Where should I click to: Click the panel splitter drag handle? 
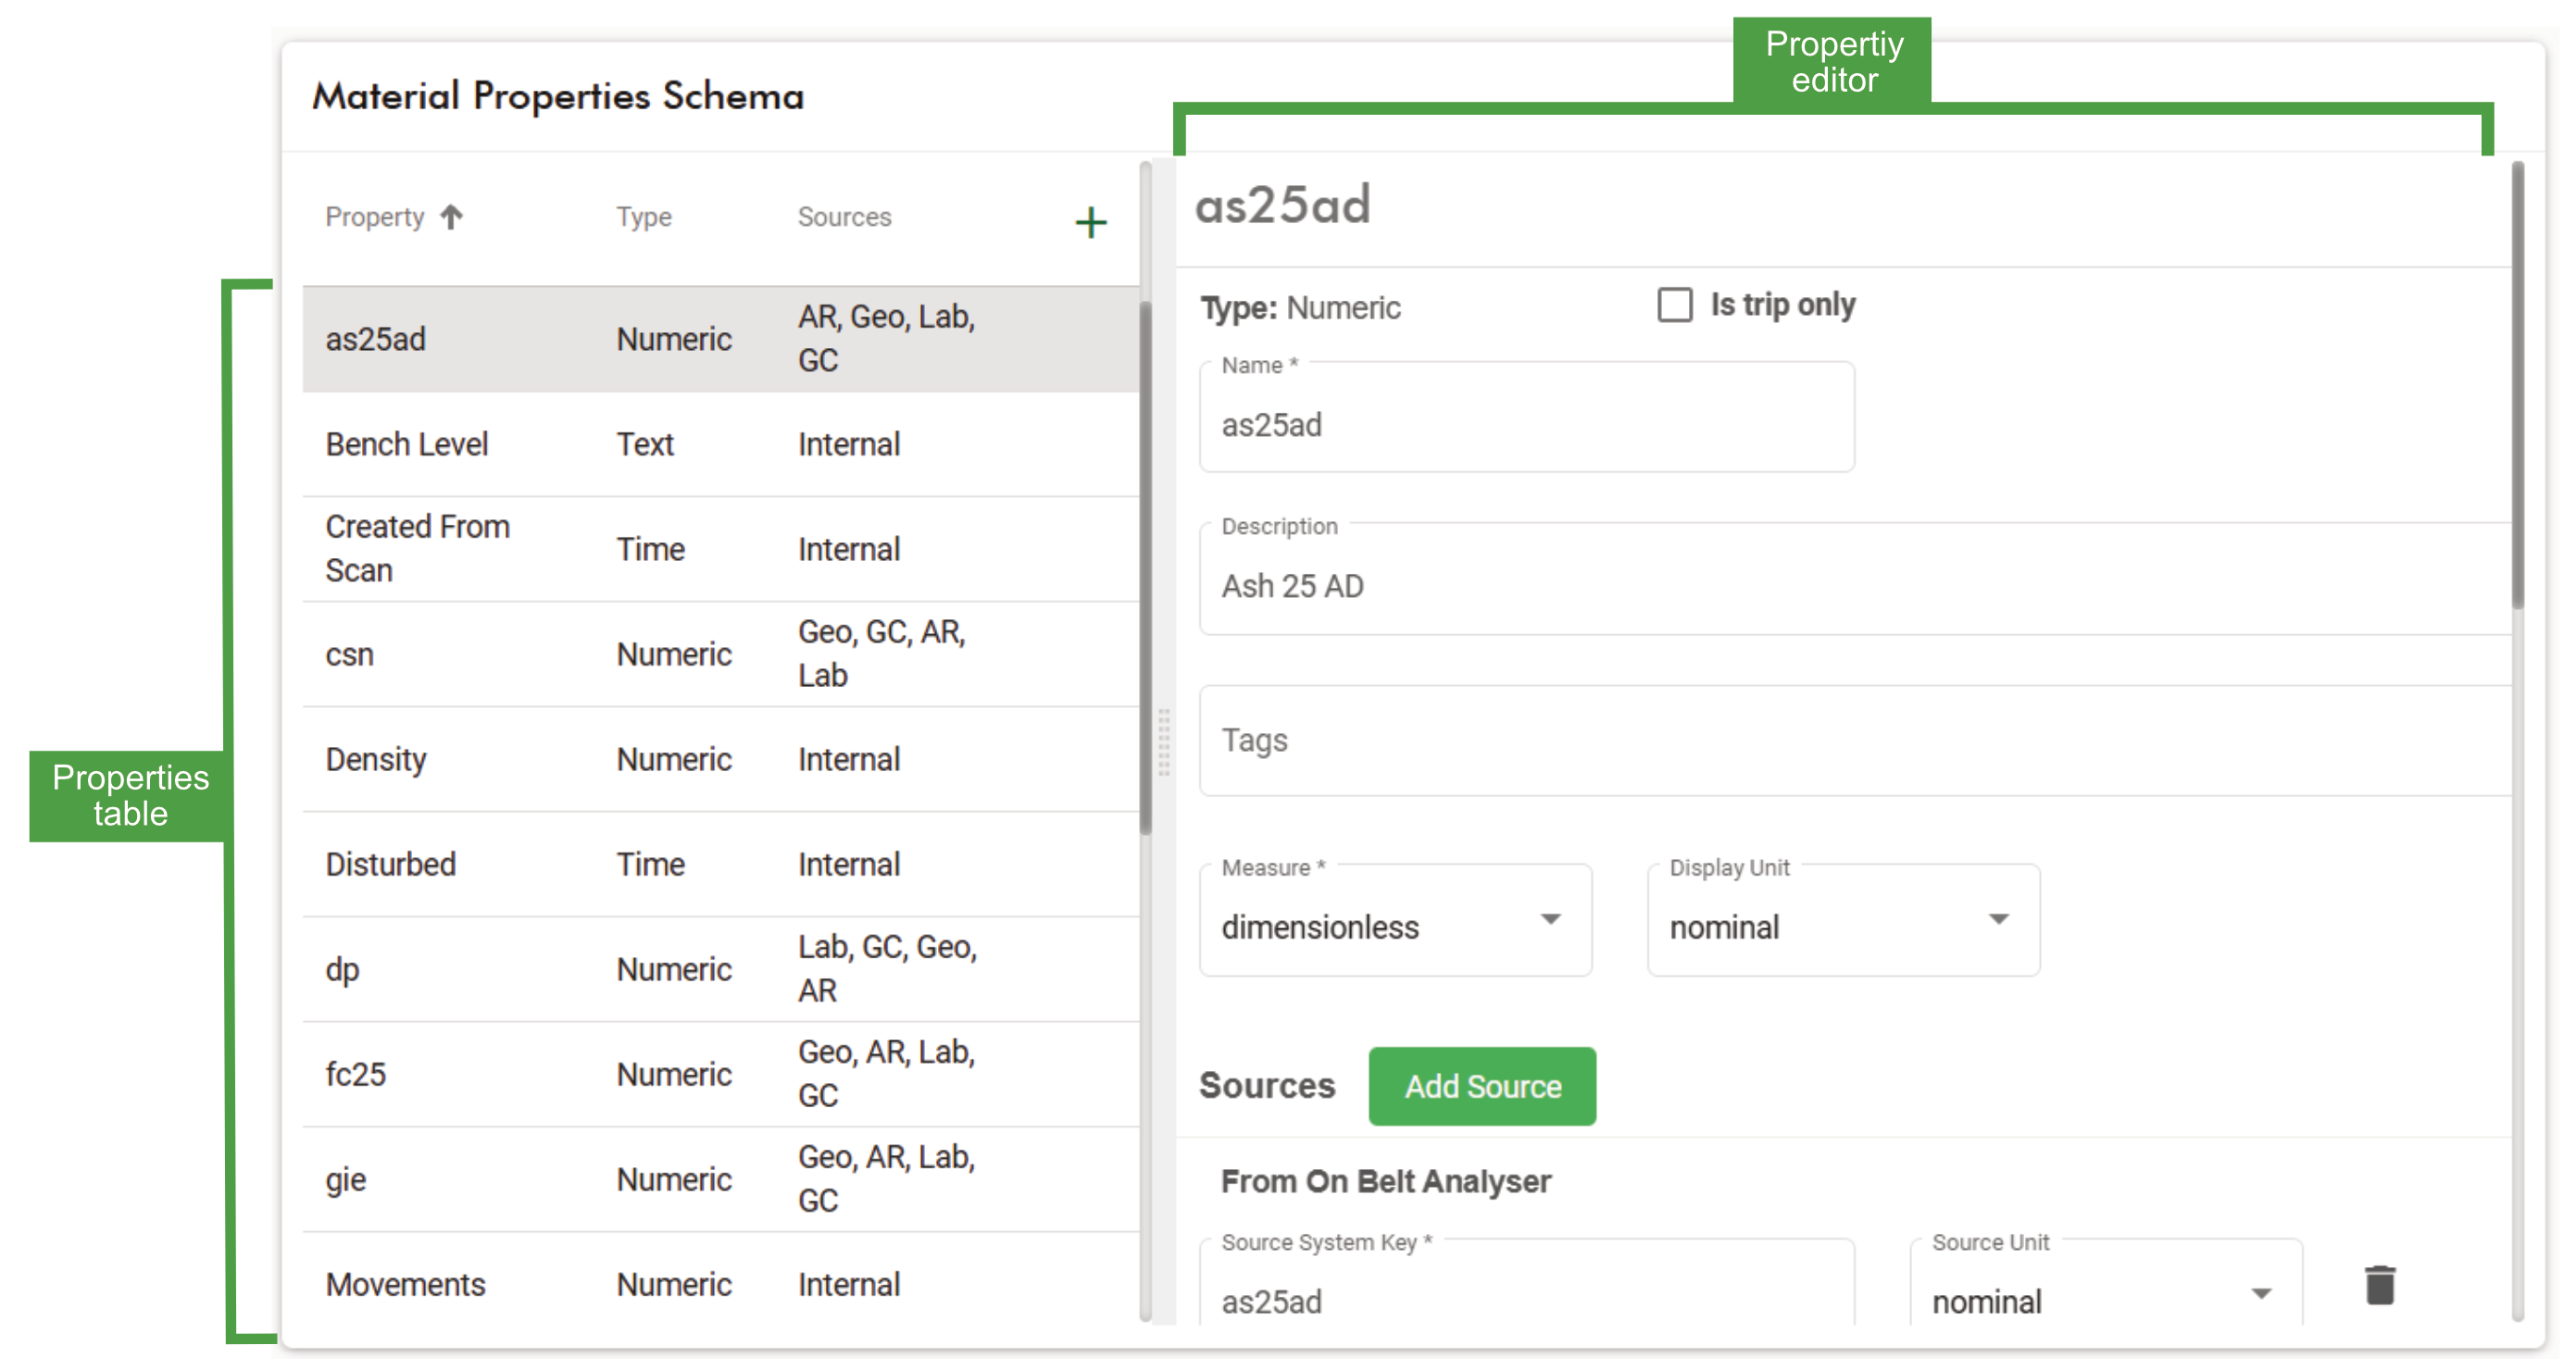(x=1164, y=742)
